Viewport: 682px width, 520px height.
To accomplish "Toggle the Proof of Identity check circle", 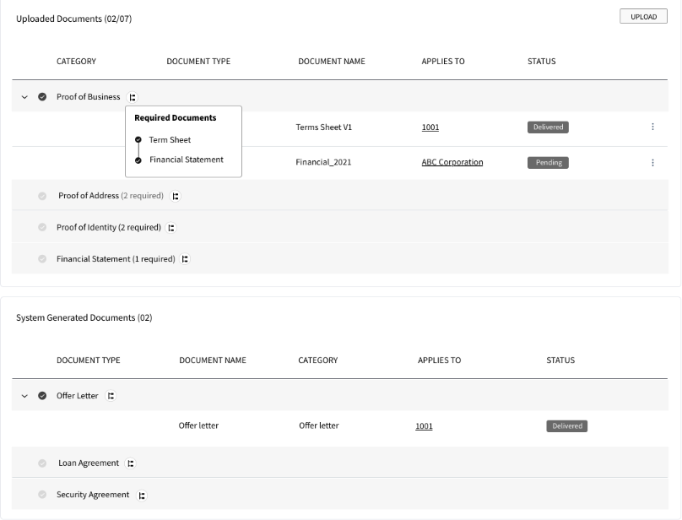I will click(42, 227).
